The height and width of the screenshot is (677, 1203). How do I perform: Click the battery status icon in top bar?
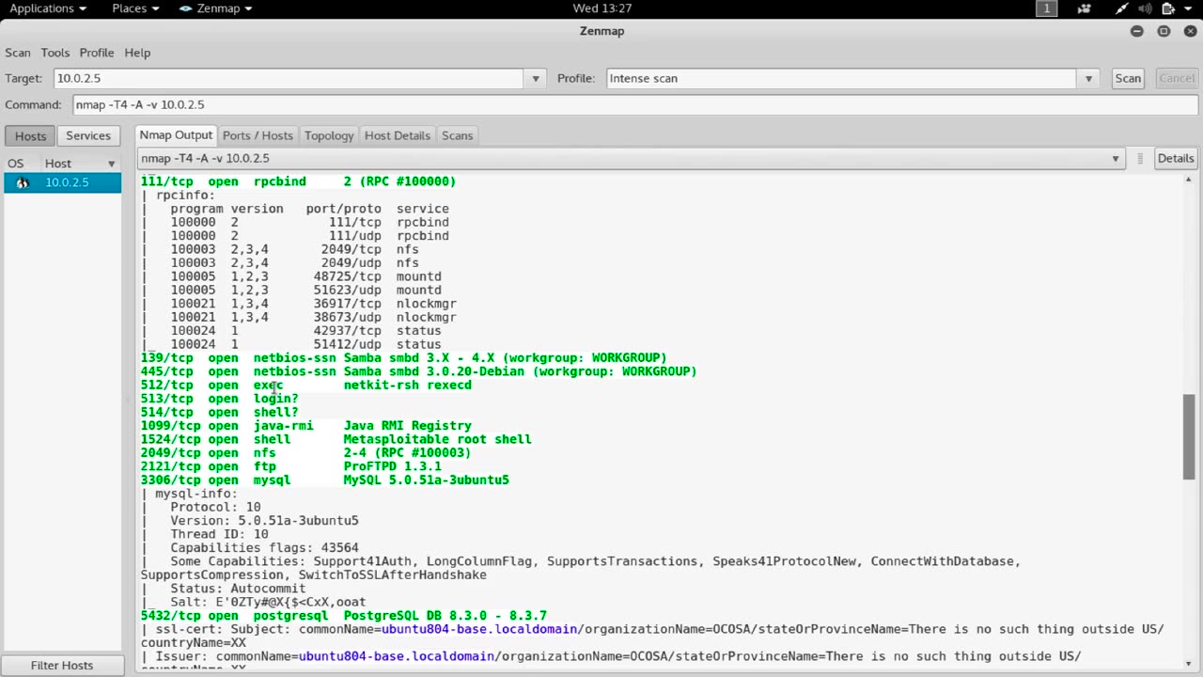pyautogui.click(x=1168, y=8)
